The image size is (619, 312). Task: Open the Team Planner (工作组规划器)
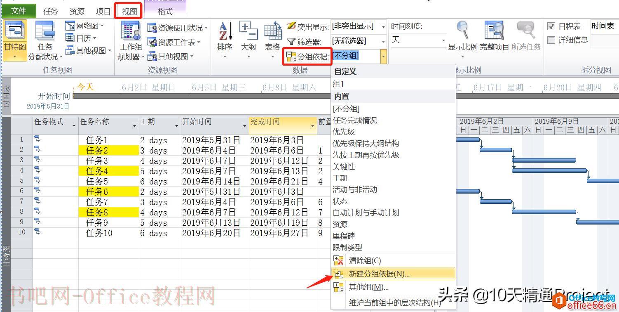click(131, 41)
